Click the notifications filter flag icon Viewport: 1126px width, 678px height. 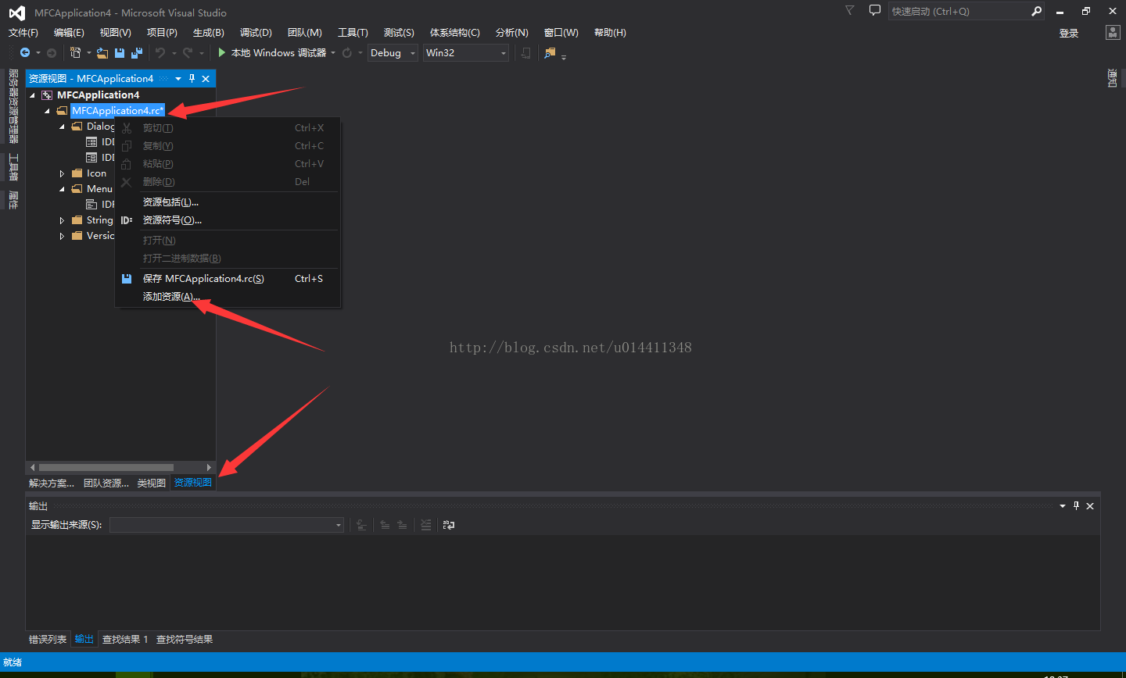tap(849, 10)
